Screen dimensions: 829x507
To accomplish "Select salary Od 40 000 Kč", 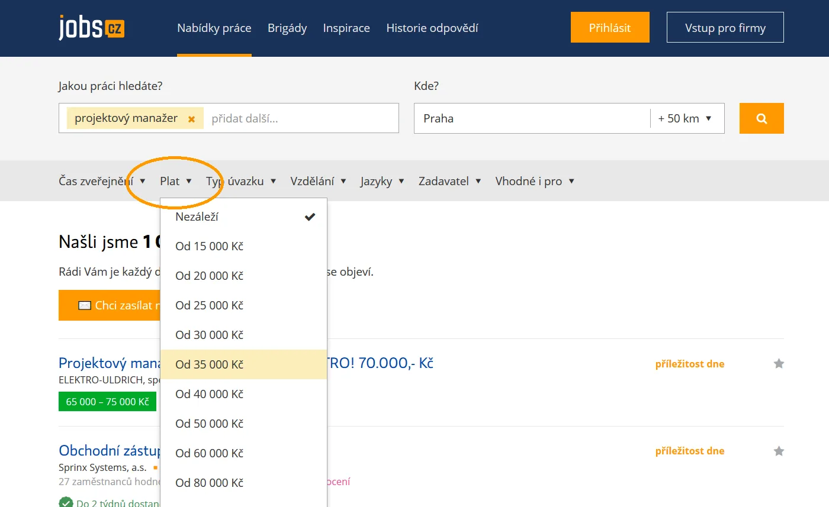I will (243, 394).
